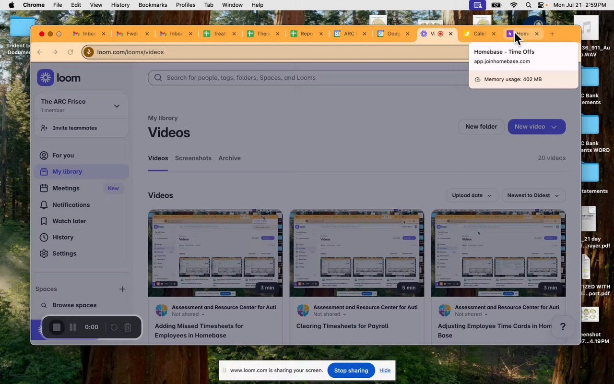Add a new space with plus icon
Screen dimensions: 614x384
coord(122,289)
